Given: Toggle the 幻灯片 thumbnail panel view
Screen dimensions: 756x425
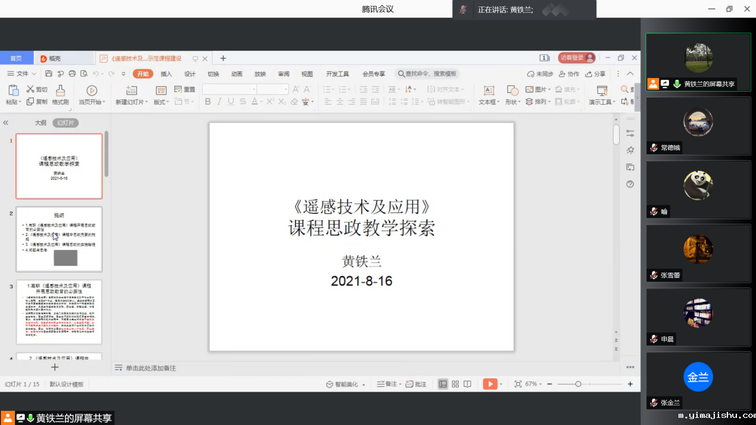Looking at the screenshot, I should point(65,123).
